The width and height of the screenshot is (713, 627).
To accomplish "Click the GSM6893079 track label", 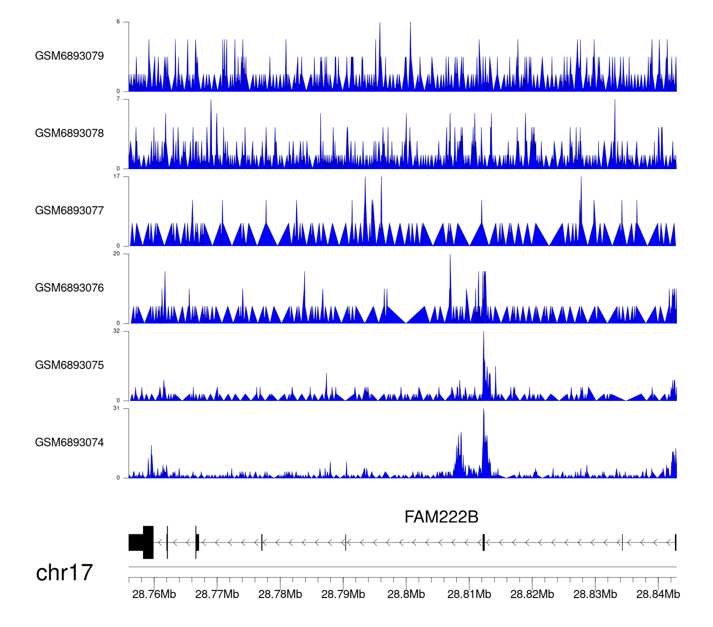I will coord(69,56).
